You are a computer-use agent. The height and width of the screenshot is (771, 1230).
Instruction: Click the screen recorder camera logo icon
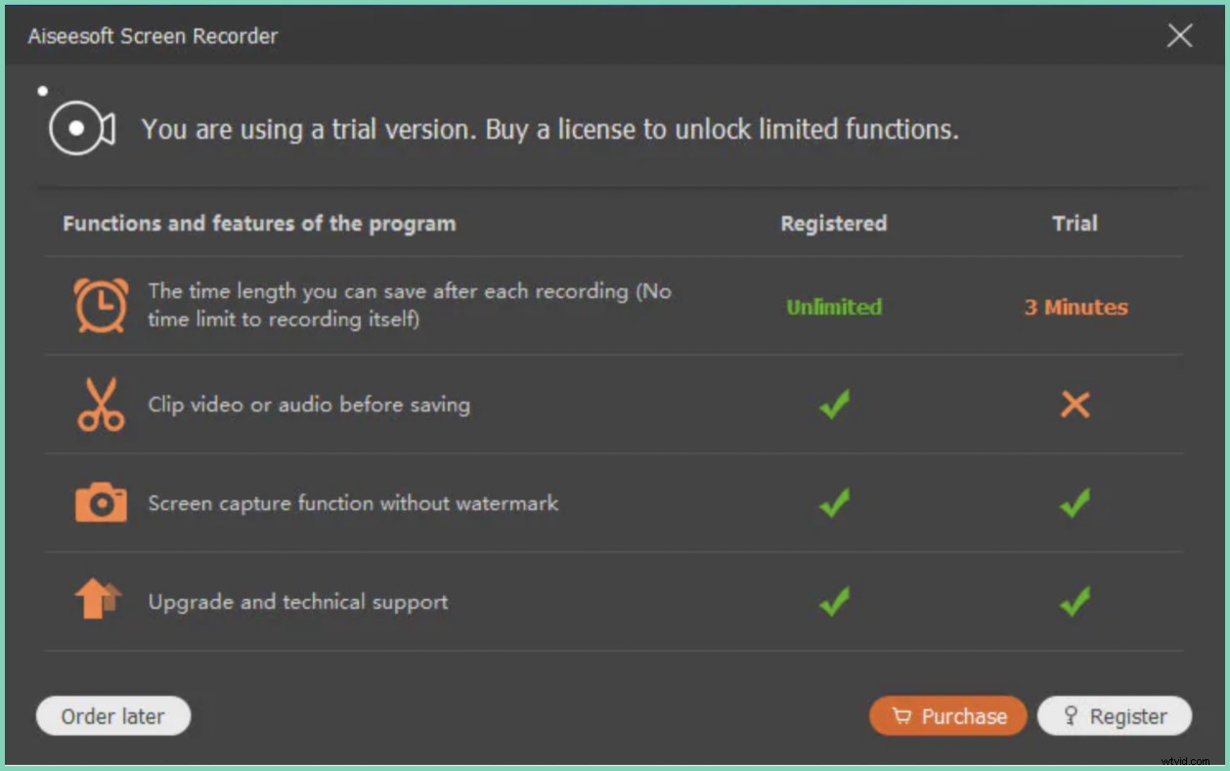(x=82, y=129)
